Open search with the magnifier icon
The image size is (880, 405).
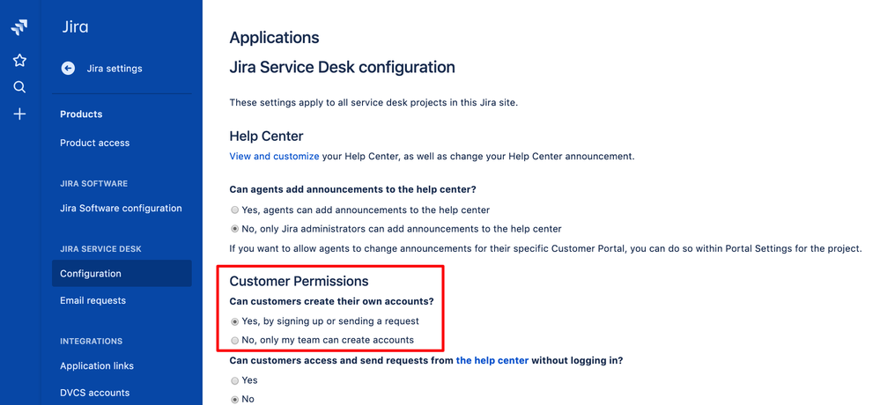pyautogui.click(x=19, y=87)
